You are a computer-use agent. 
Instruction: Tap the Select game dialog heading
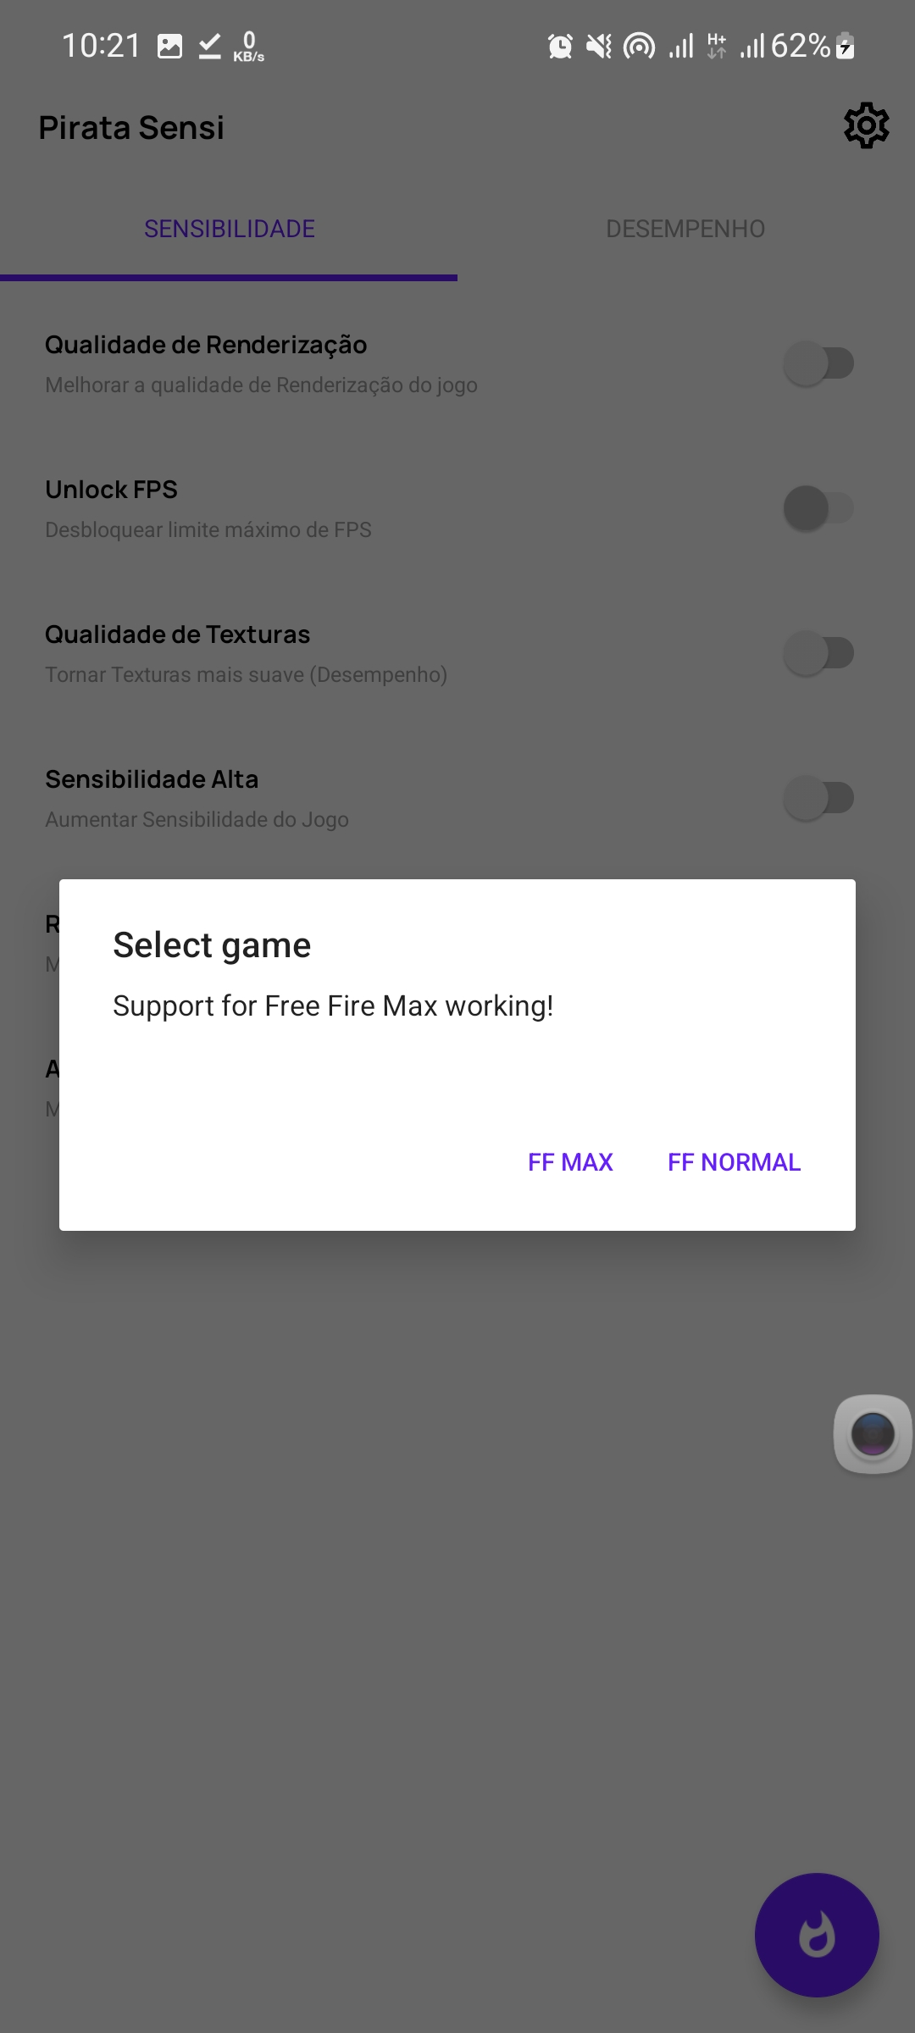tap(212, 945)
